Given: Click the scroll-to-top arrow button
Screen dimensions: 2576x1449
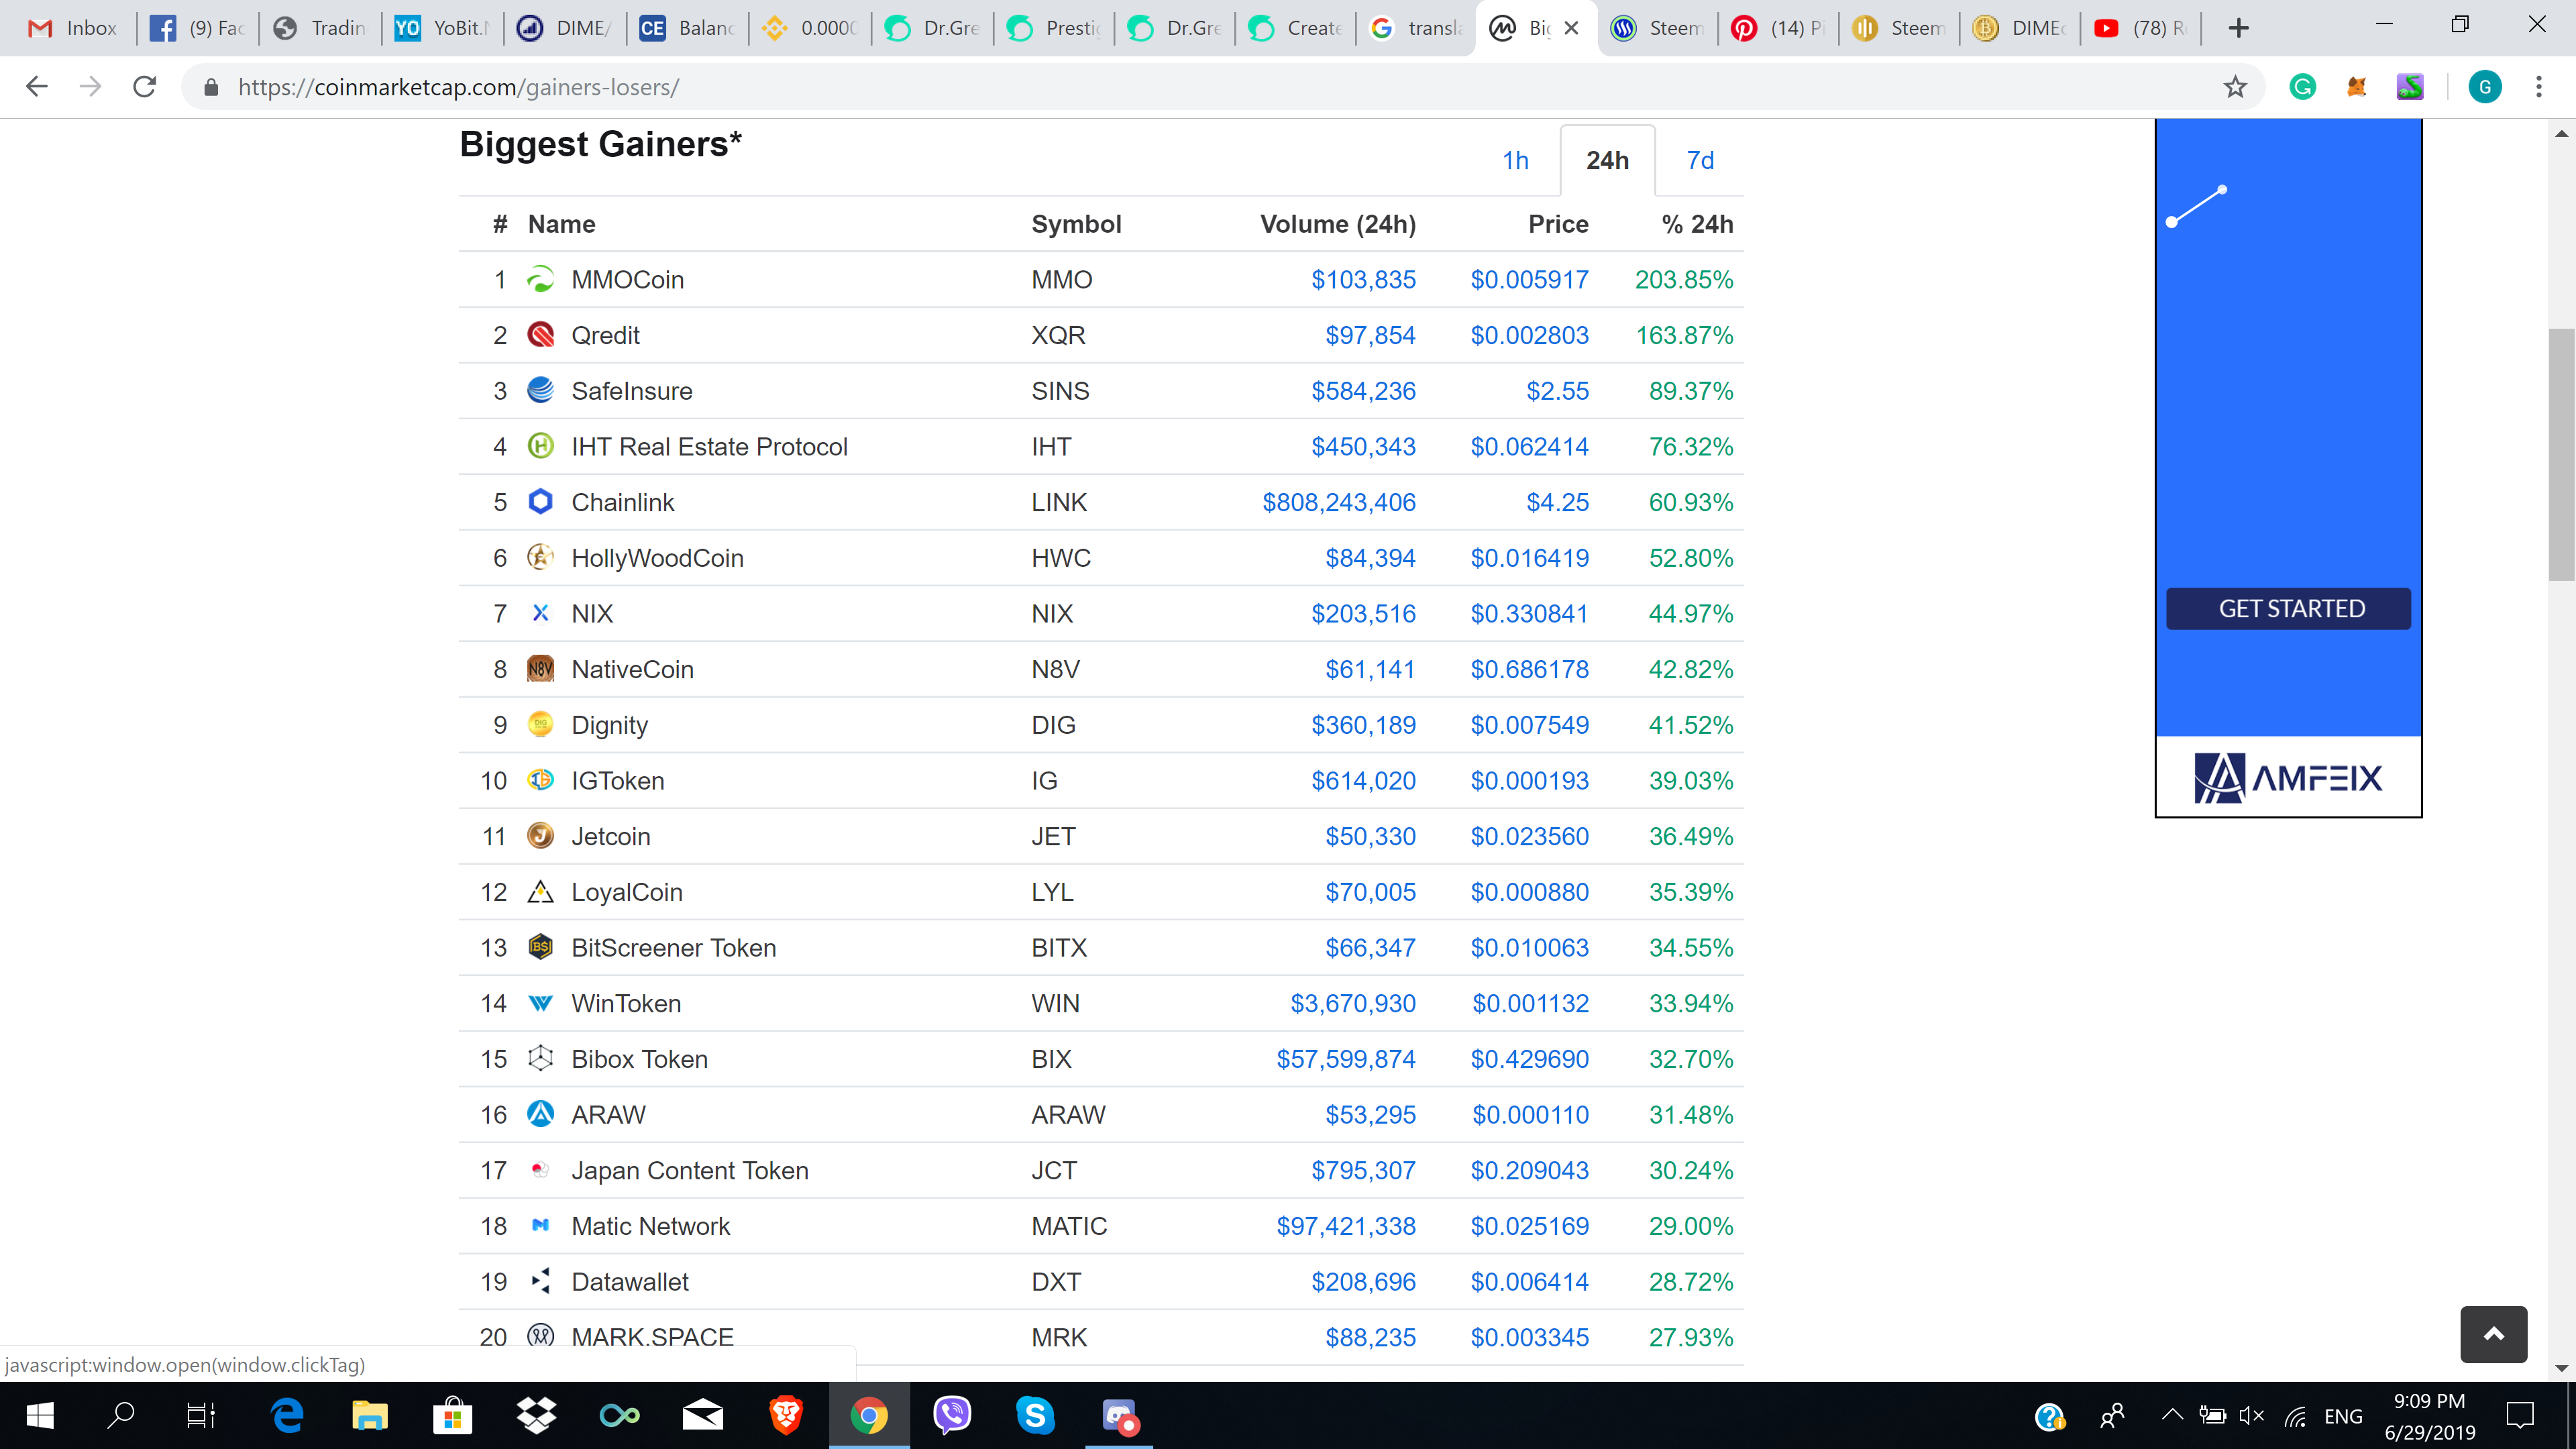Looking at the screenshot, I should click(2493, 1334).
